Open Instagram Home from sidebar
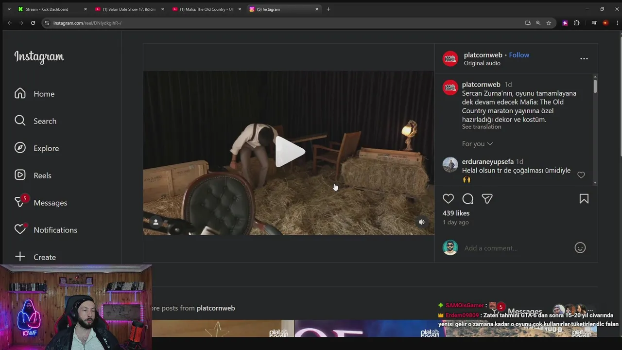 point(34,94)
